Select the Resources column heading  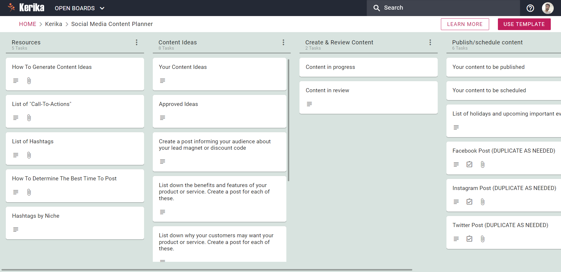(x=26, y=42)
